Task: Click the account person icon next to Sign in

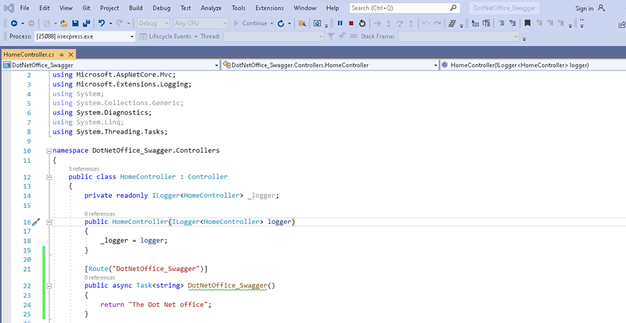Action: [601, 8]
